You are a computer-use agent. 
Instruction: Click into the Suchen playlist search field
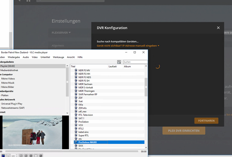coord(135,62)
